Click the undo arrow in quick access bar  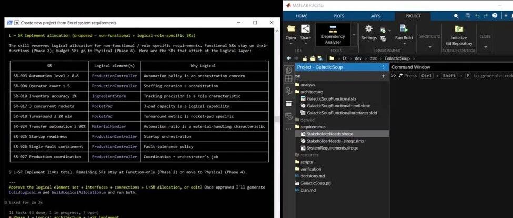[x=477, y=16]
